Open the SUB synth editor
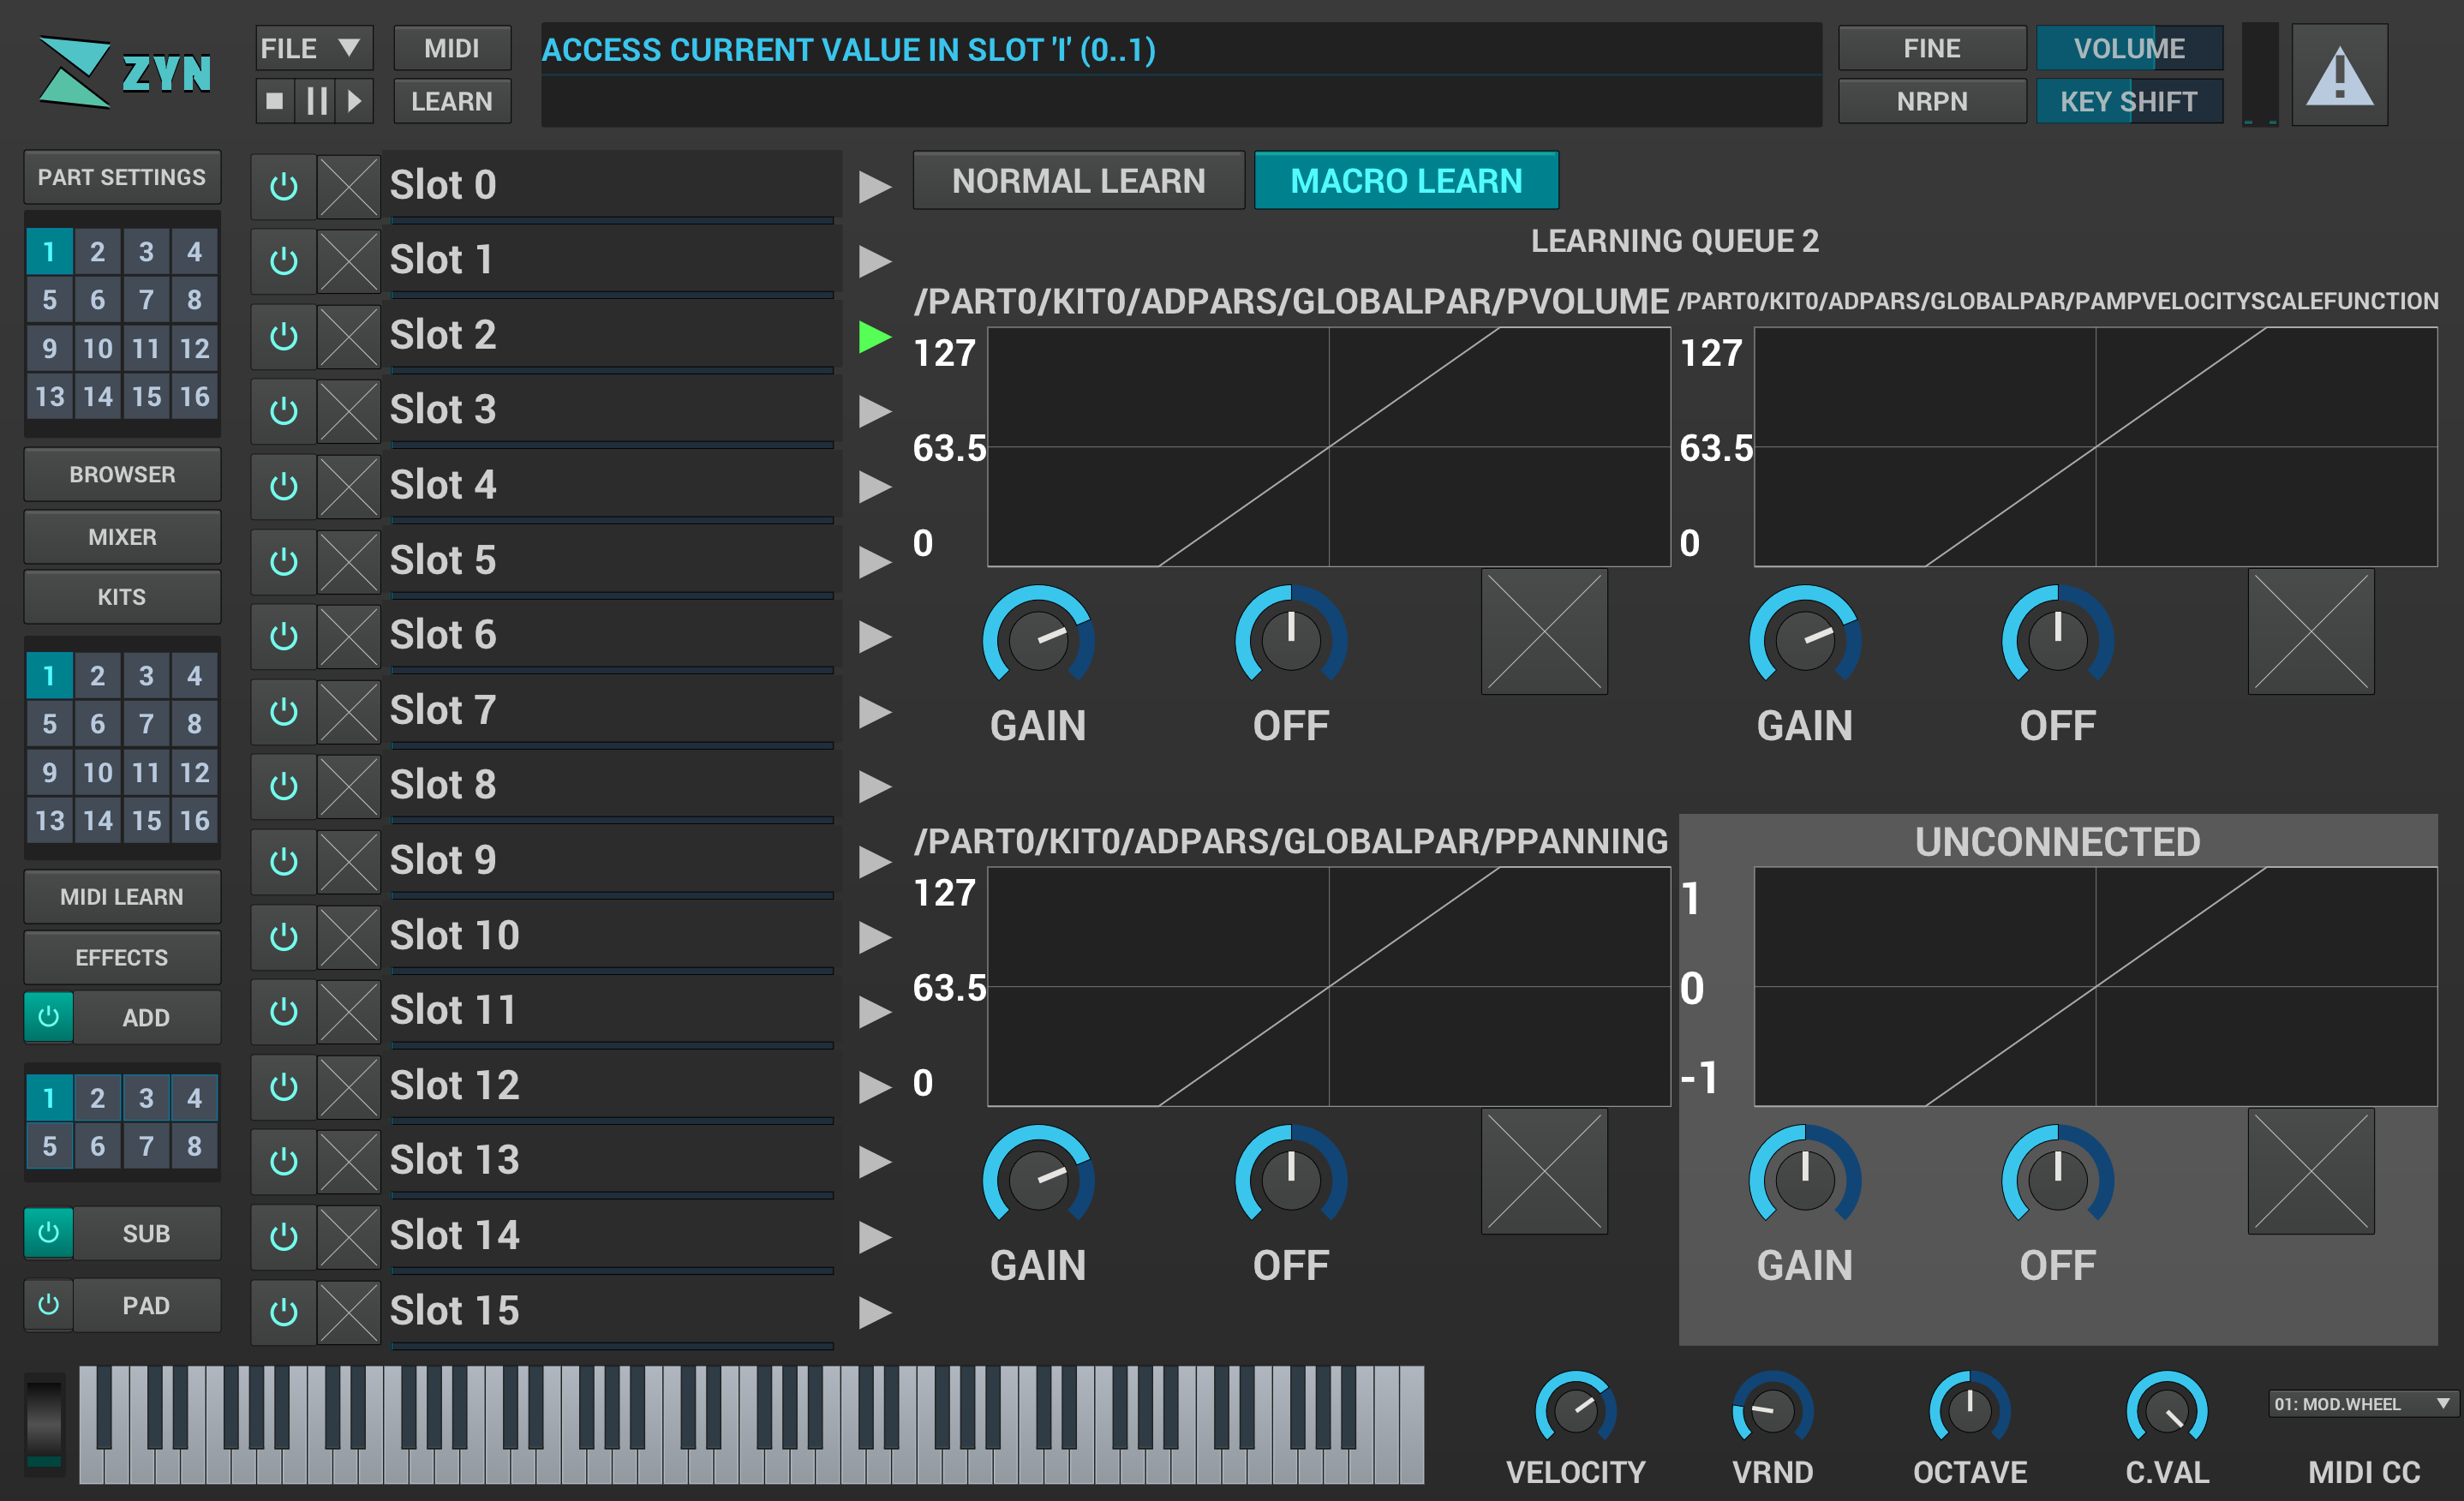This screenshot has width=2464, height=1501. pyautogui.click(x=146, y=1233)
